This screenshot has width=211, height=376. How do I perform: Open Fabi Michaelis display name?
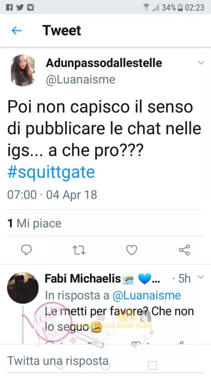coord(83,278)
